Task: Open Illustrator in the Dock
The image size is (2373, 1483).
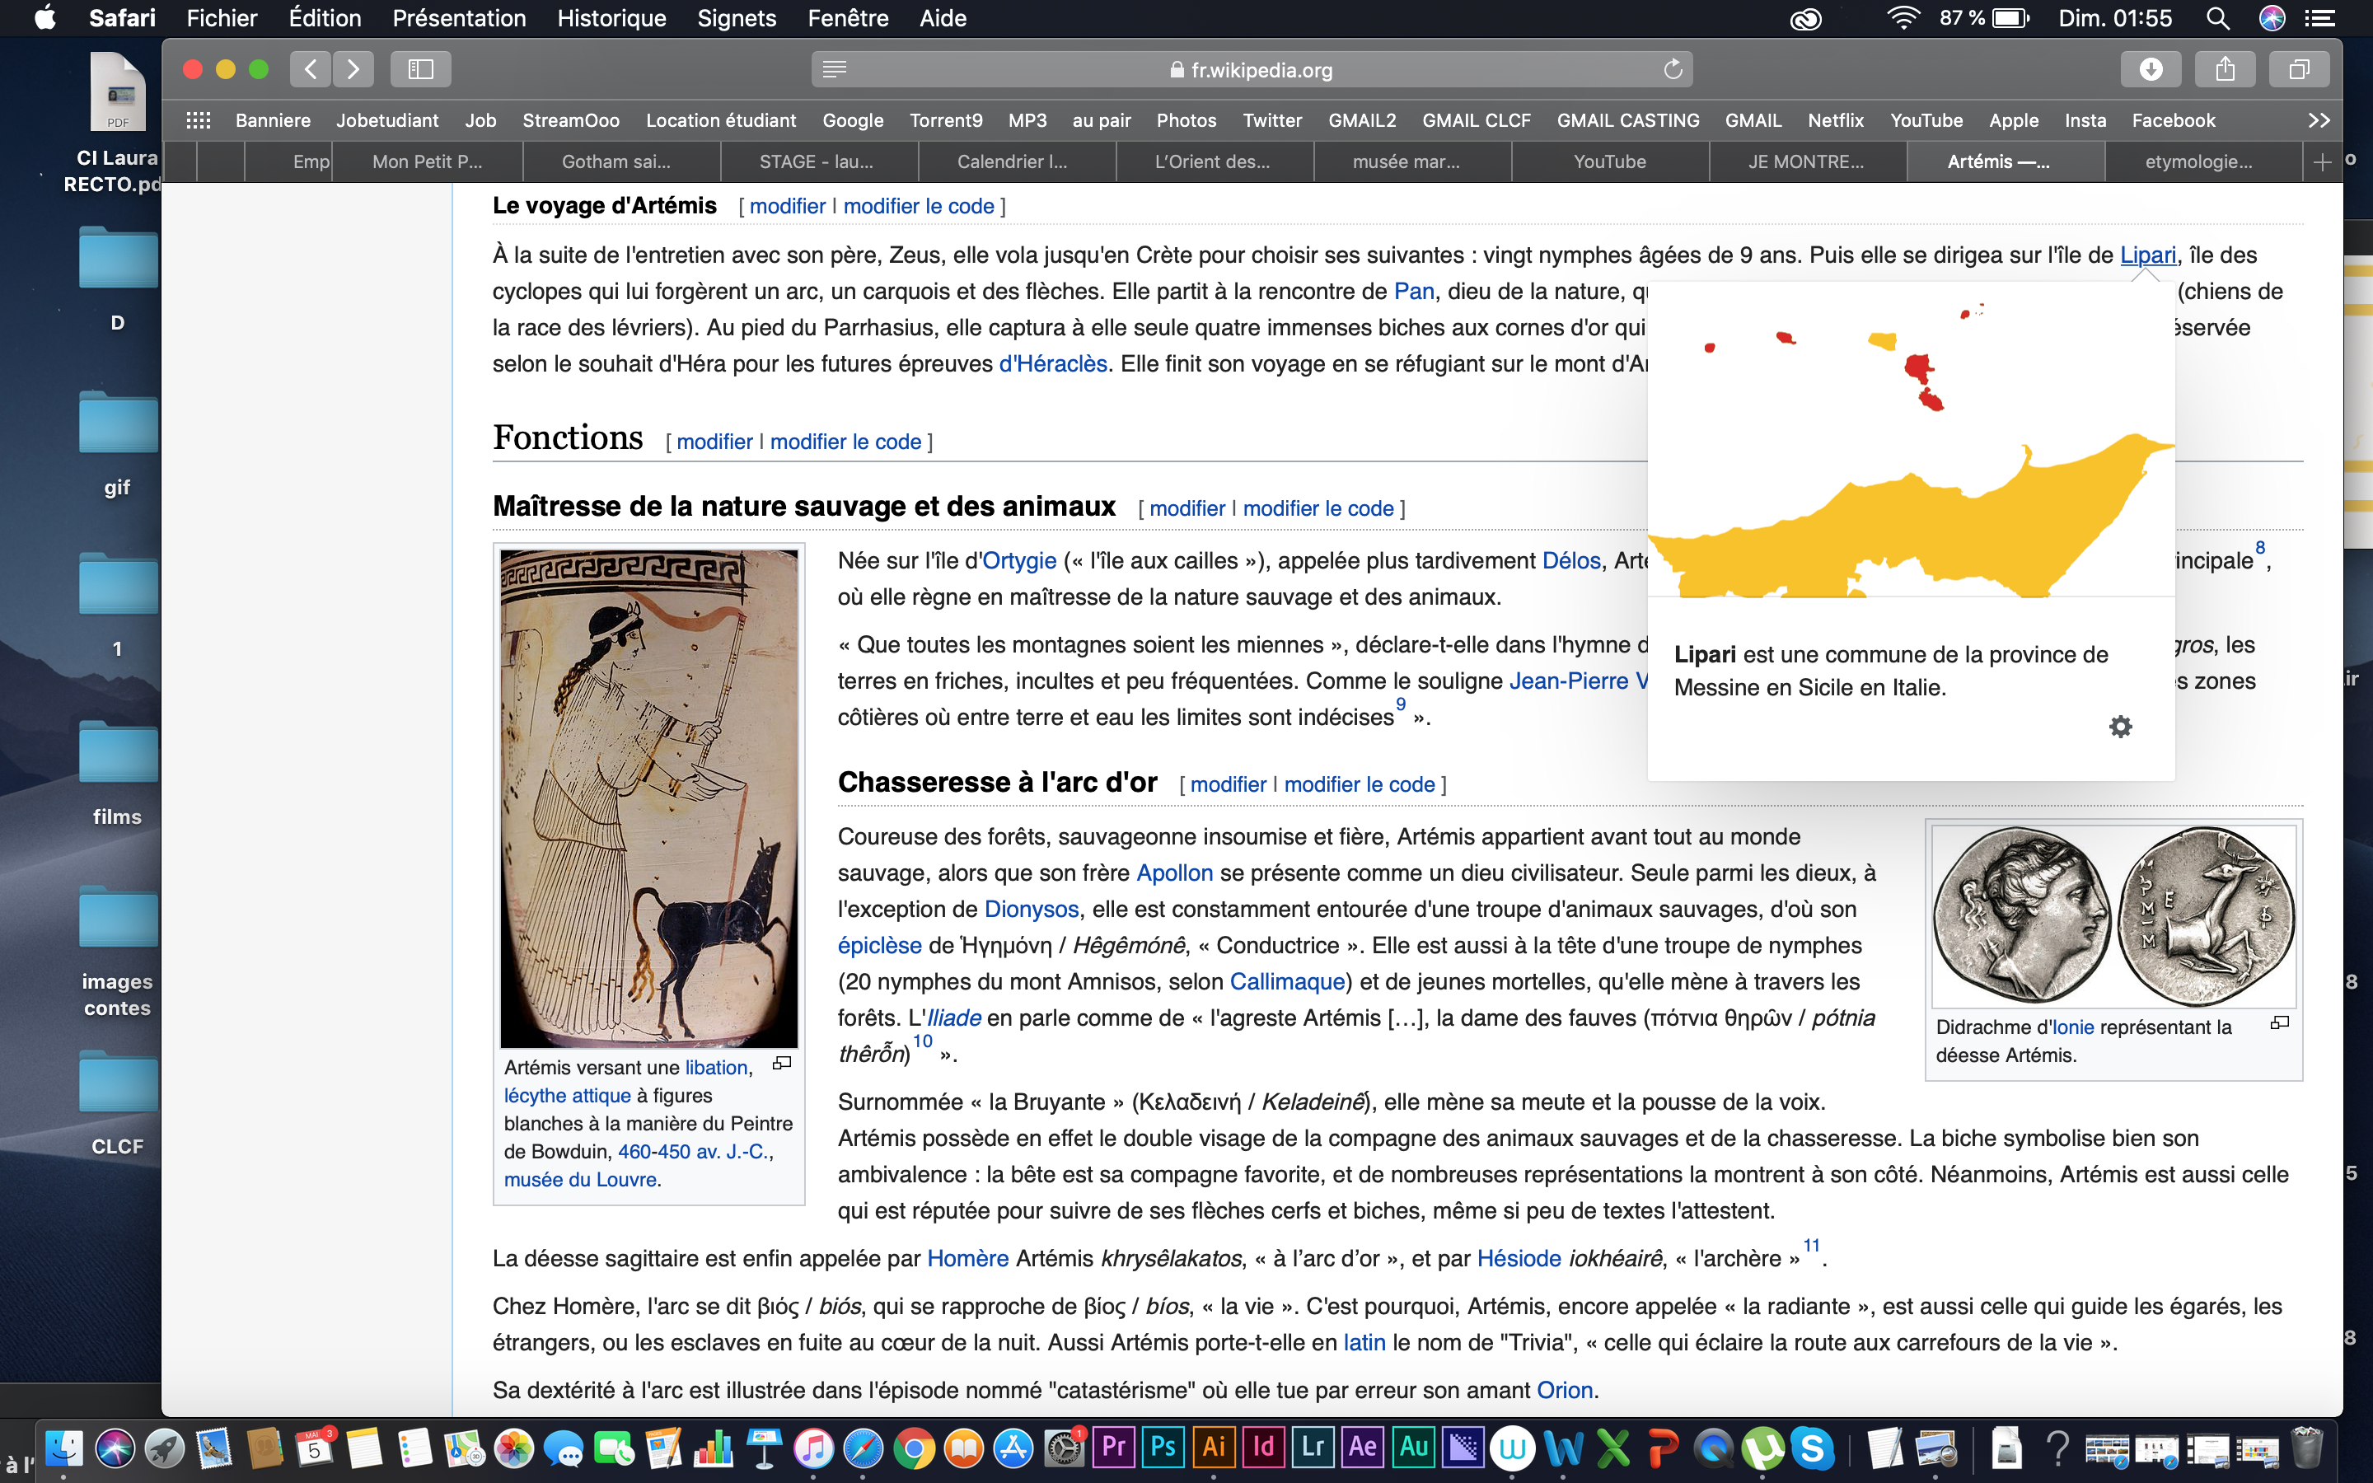Action: tap(1213, 1448)
